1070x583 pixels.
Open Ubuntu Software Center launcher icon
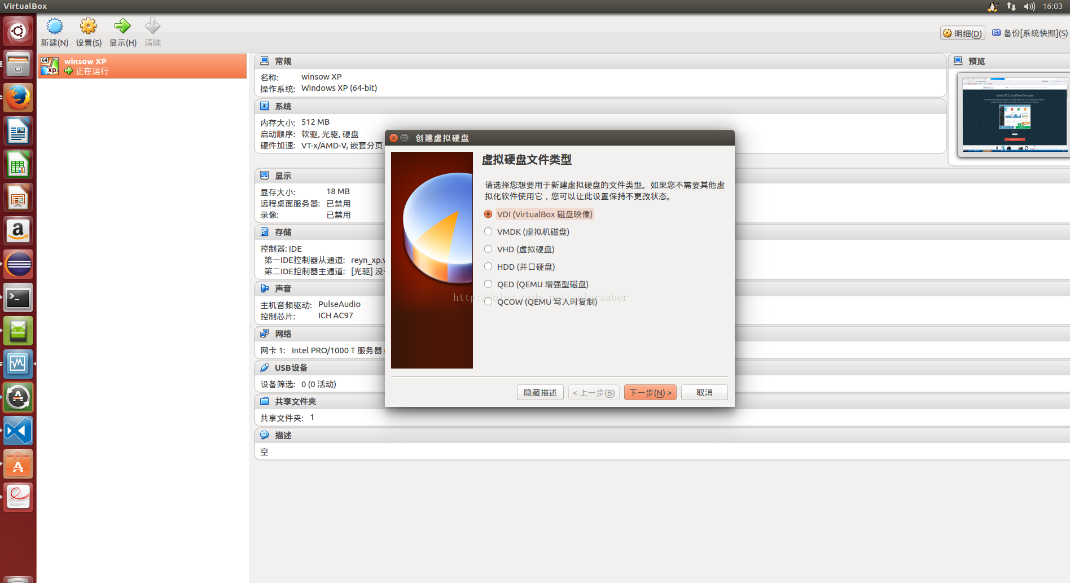[x=18, y=464]
